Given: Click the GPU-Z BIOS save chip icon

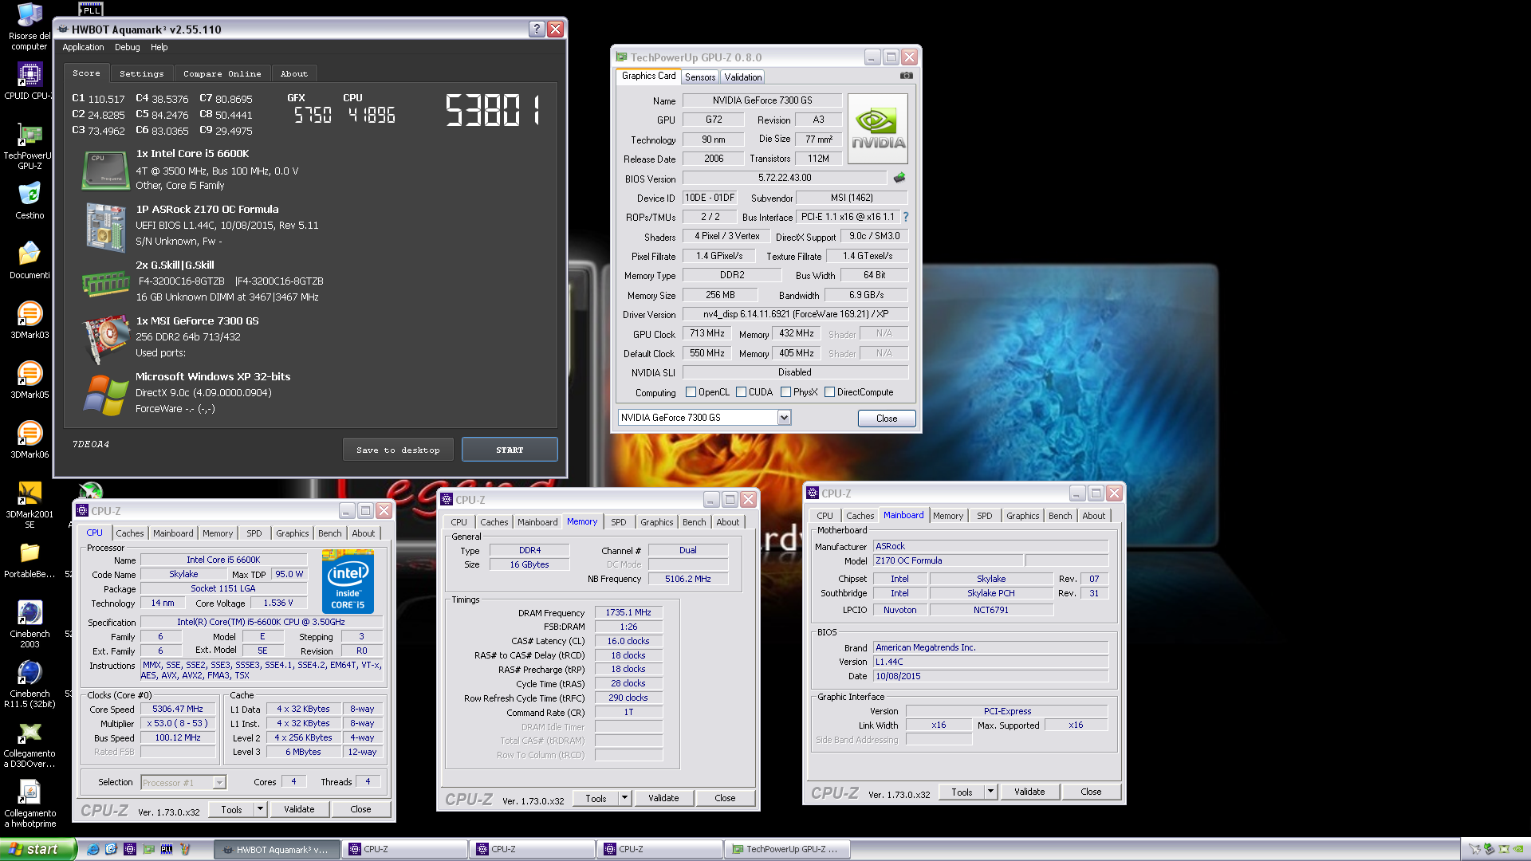Looking at the screenshot, I should coord(899,177).
